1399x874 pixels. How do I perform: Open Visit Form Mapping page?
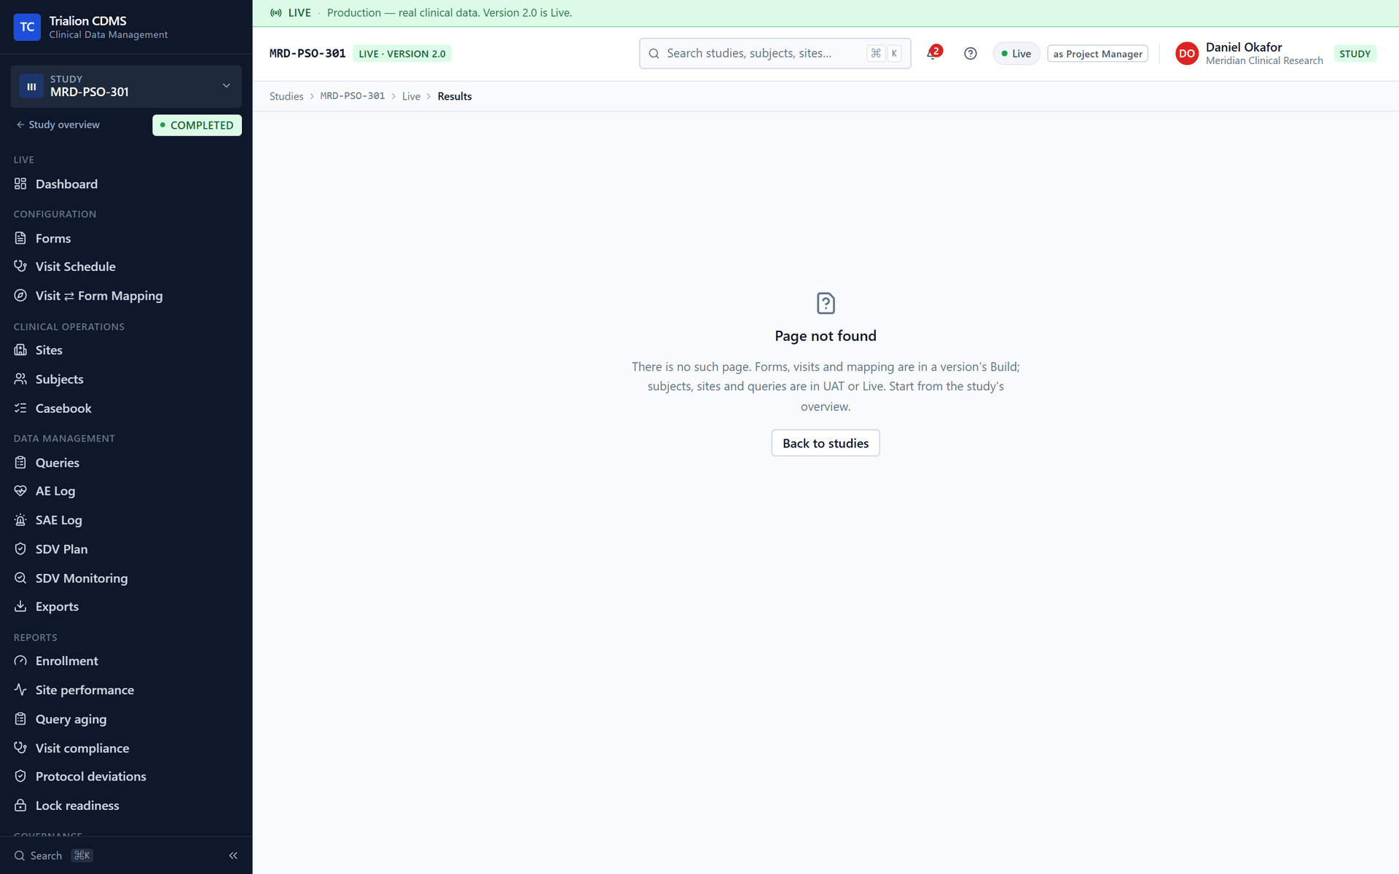pyautogui.click(x=126, y=296)
